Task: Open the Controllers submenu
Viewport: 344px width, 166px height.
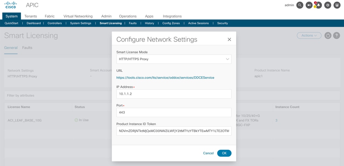Action: pyautogui.click(x=54, y=23)
